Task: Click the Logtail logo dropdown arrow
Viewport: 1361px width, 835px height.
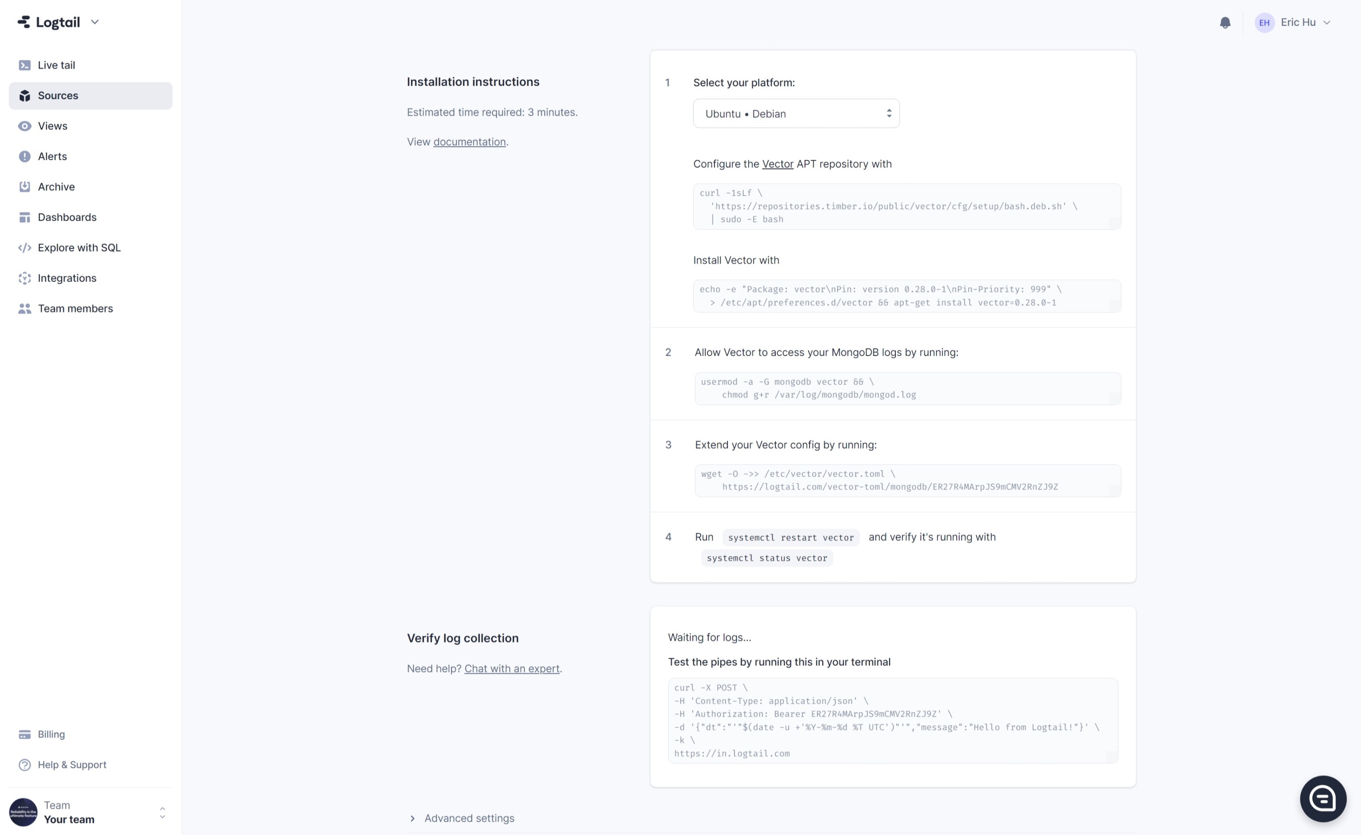Action: tap(93, 21)
